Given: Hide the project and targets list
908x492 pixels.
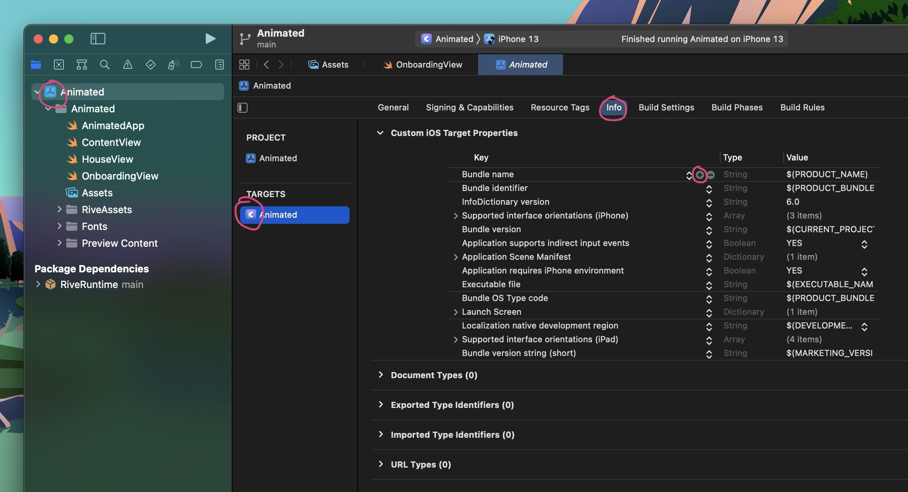Looking at the screenshot, I should tap(242, 108).
